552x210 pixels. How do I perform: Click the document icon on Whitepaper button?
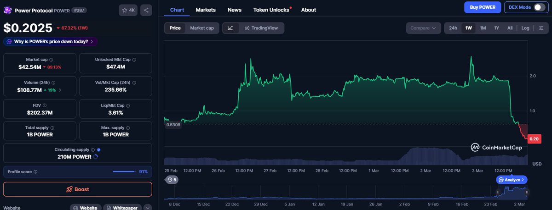(109, 208)
